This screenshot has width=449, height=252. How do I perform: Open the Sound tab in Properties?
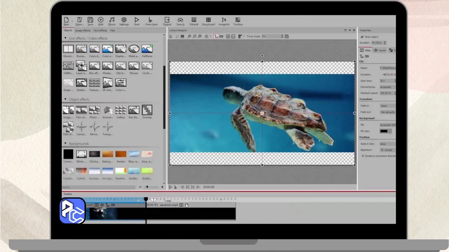[380, 50]
